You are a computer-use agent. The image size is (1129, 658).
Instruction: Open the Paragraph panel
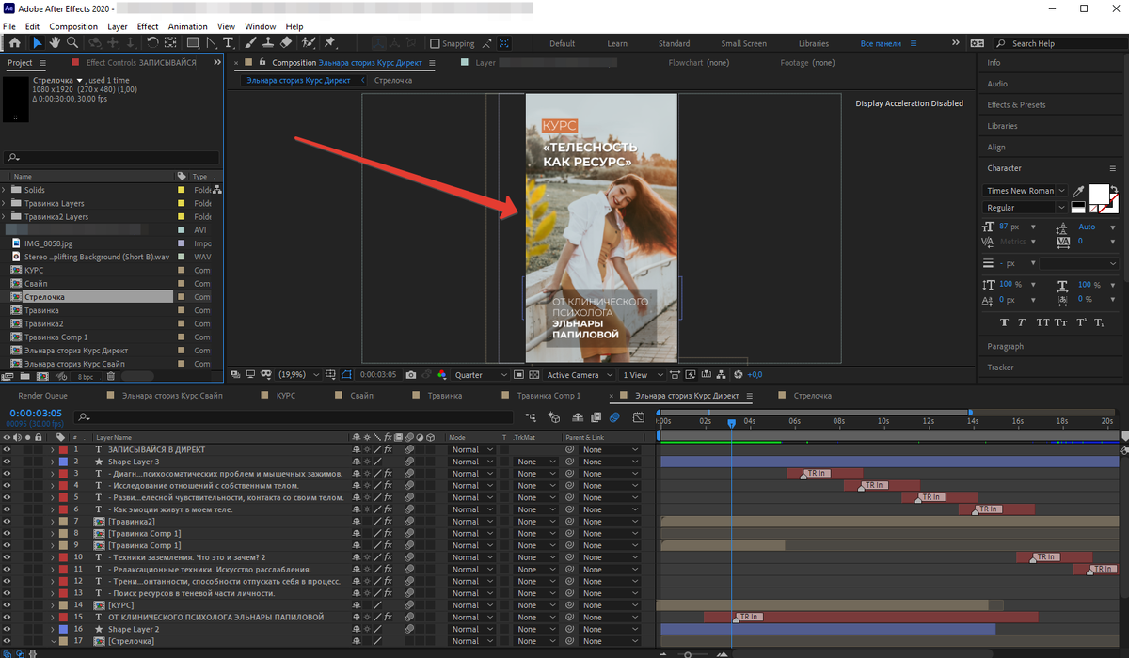coord(1005,346)
